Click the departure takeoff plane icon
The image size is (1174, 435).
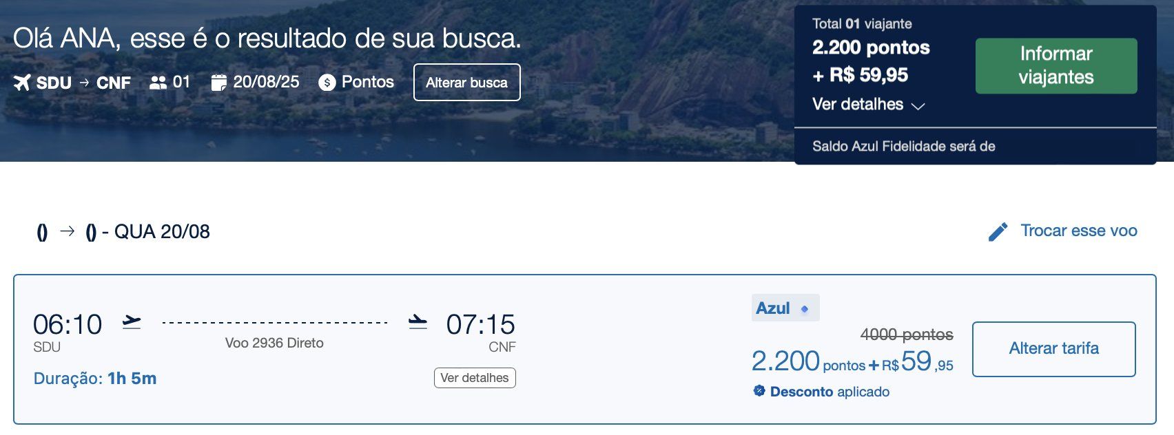(x=132, y=321)
